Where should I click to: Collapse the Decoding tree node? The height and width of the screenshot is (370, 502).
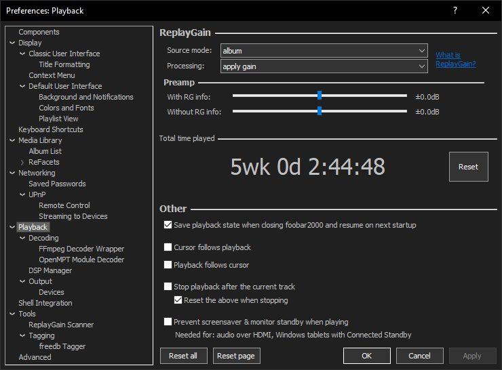(22, 238)
